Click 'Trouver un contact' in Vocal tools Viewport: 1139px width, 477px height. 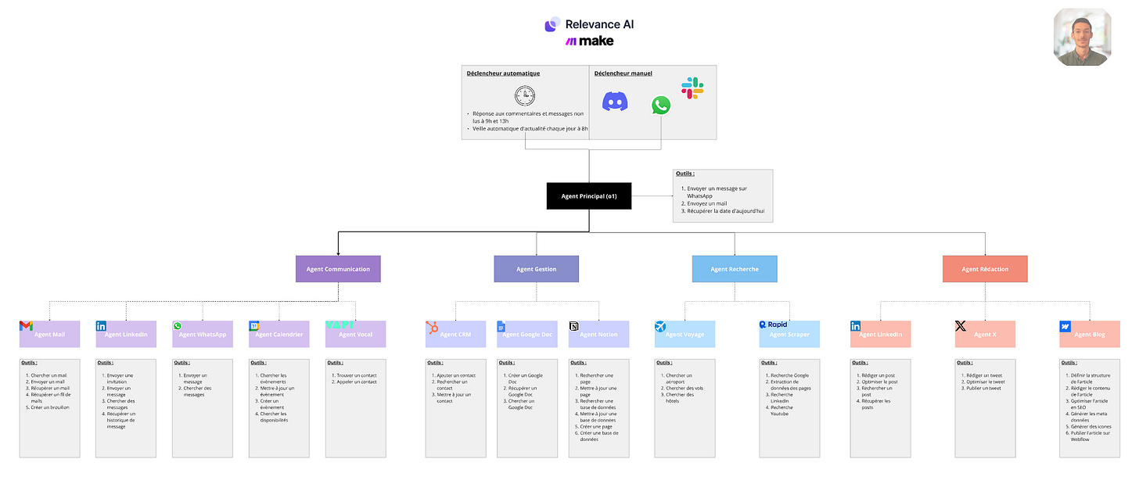357,375
